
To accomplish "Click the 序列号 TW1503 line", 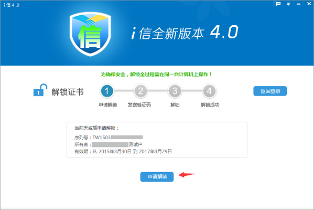I will [x=109, y=138].
